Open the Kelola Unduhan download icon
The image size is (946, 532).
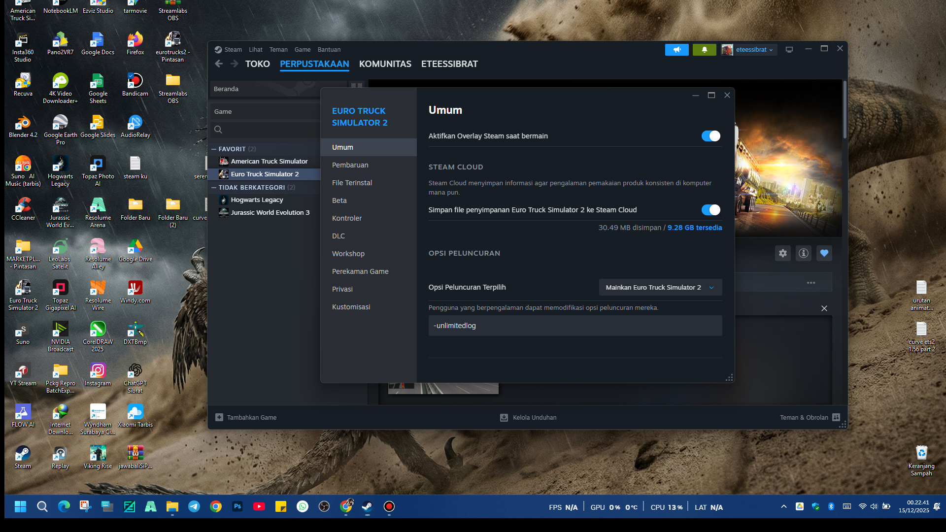pos(504,417)
